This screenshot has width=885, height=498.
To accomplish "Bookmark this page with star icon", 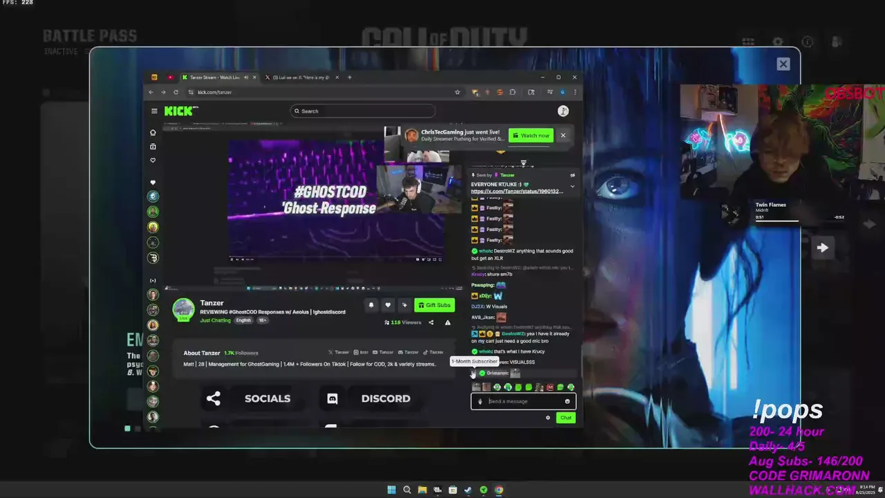I will 457,92.
